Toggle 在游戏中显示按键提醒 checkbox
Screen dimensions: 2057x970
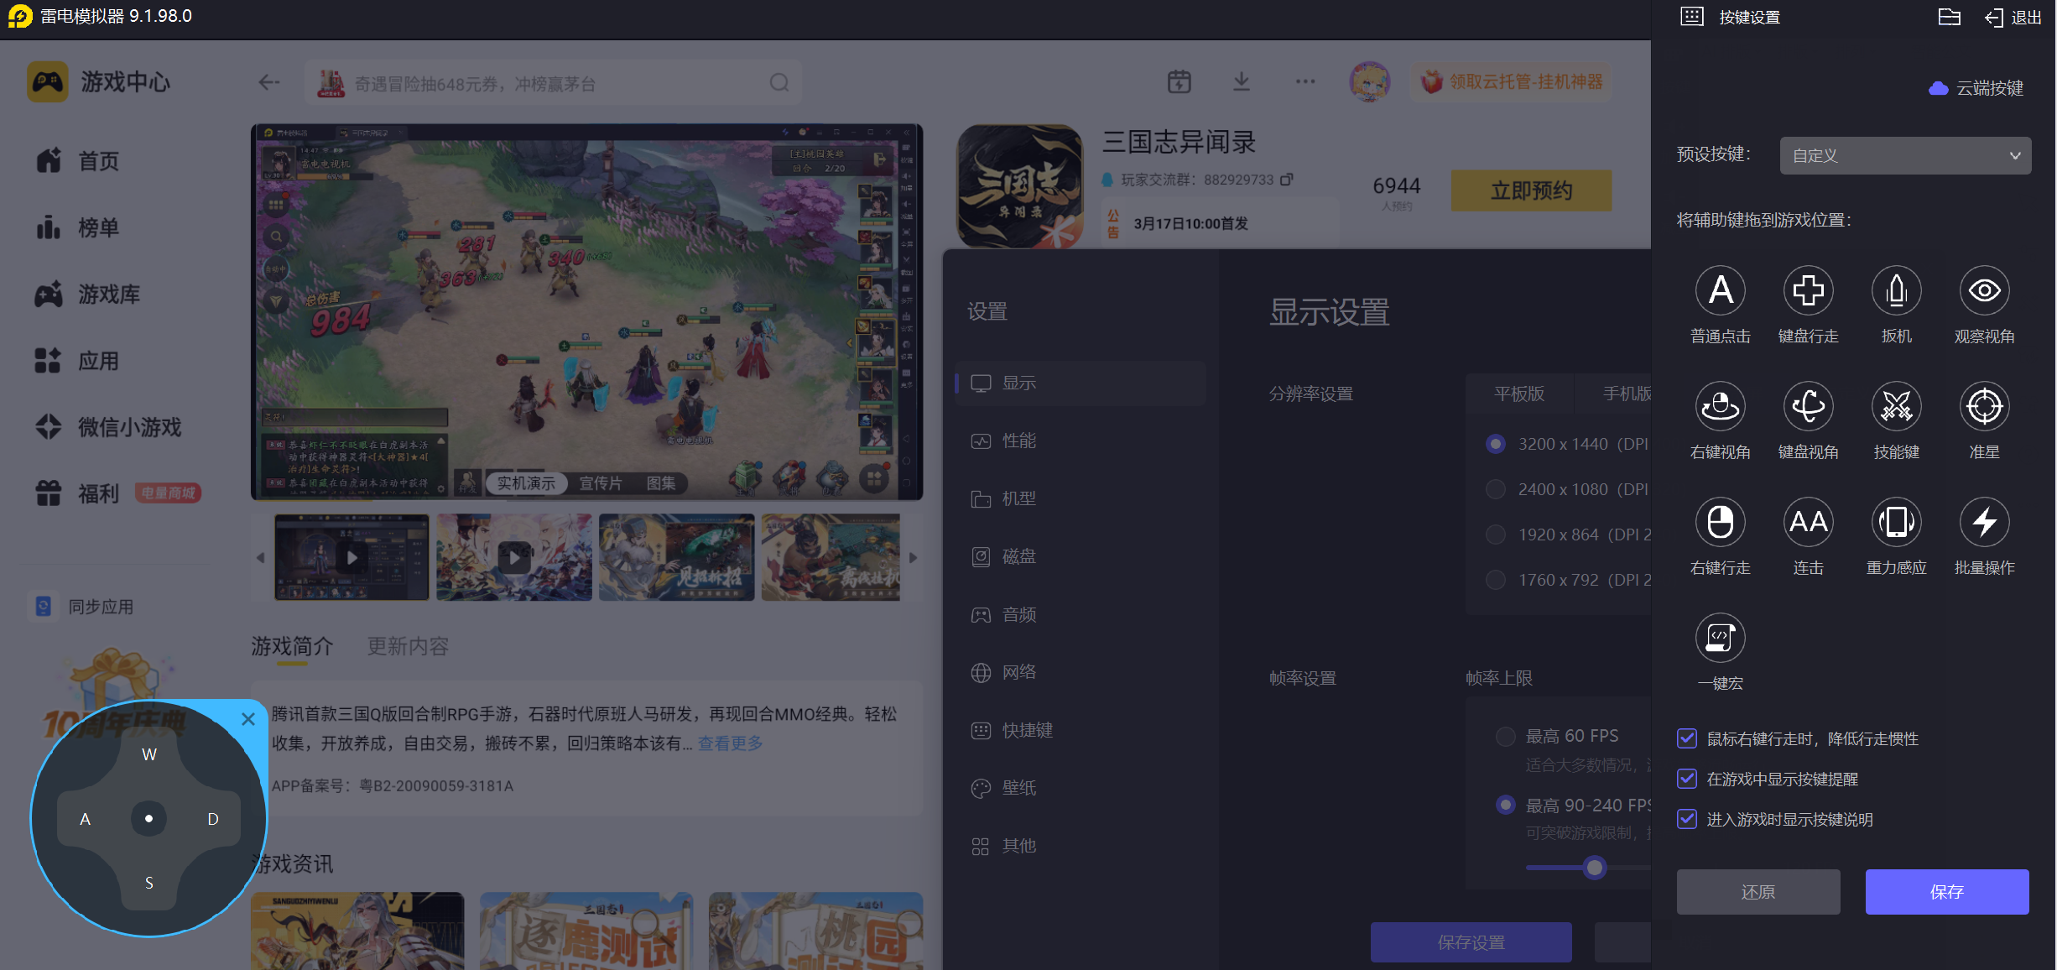(x=1687, y=779)
